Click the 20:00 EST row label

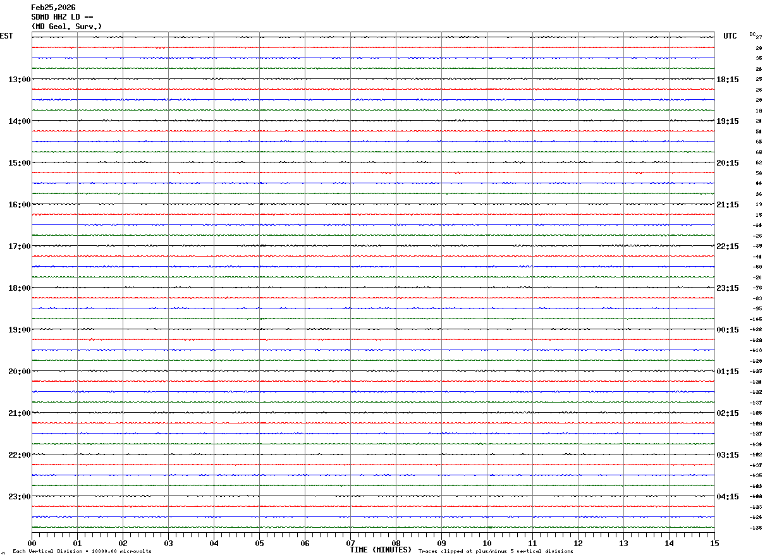[19, 372]
